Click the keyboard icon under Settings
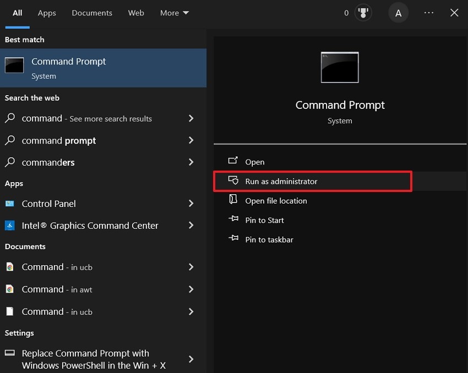 click(x=9, y=353)
